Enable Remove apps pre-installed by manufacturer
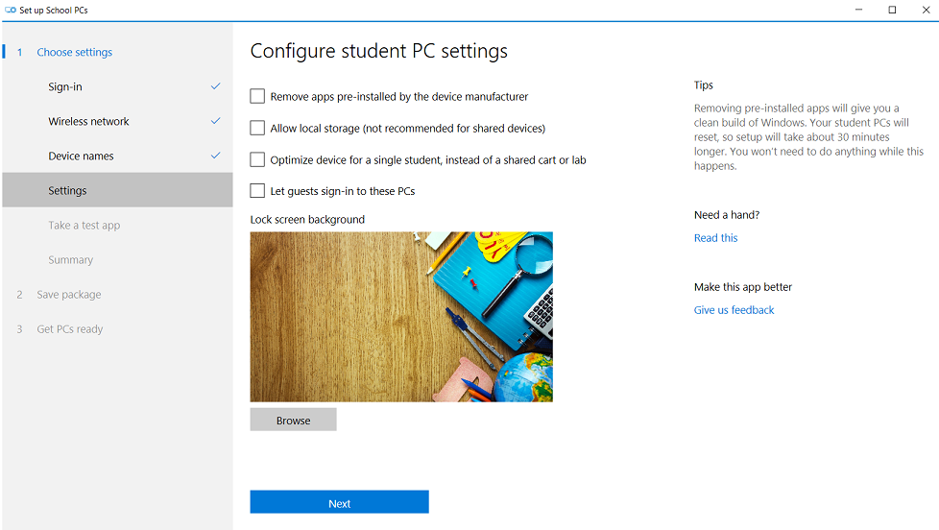 point(257,96)
